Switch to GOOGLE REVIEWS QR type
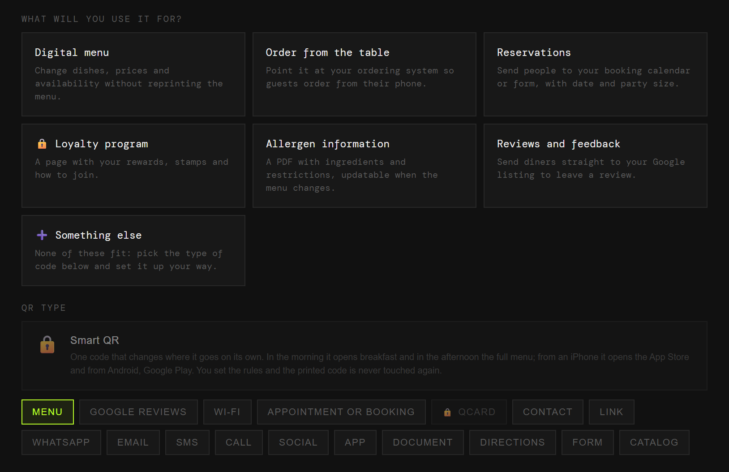The height and width of the screenshot is (472, 729). (x=138, y=412)
